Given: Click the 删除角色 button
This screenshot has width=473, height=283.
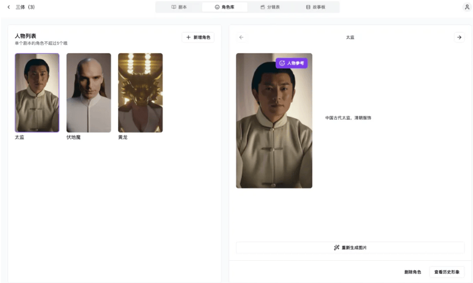Looking at the screenshot, I should click(413, 272).
